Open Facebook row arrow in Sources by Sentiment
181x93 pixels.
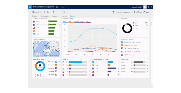pyautogui.click(x=59, y=25)
